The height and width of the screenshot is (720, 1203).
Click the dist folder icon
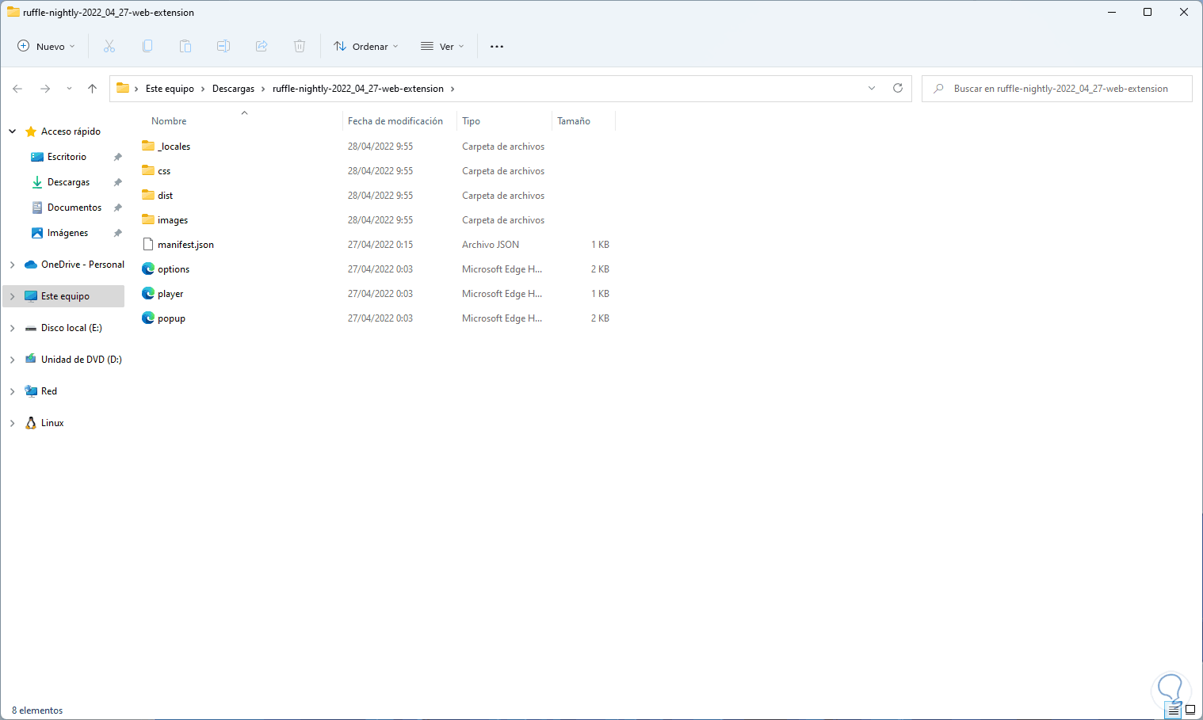[148, 195]
